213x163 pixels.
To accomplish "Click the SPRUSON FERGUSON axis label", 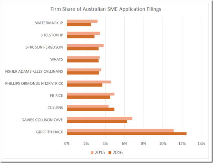I will [44, 47].
